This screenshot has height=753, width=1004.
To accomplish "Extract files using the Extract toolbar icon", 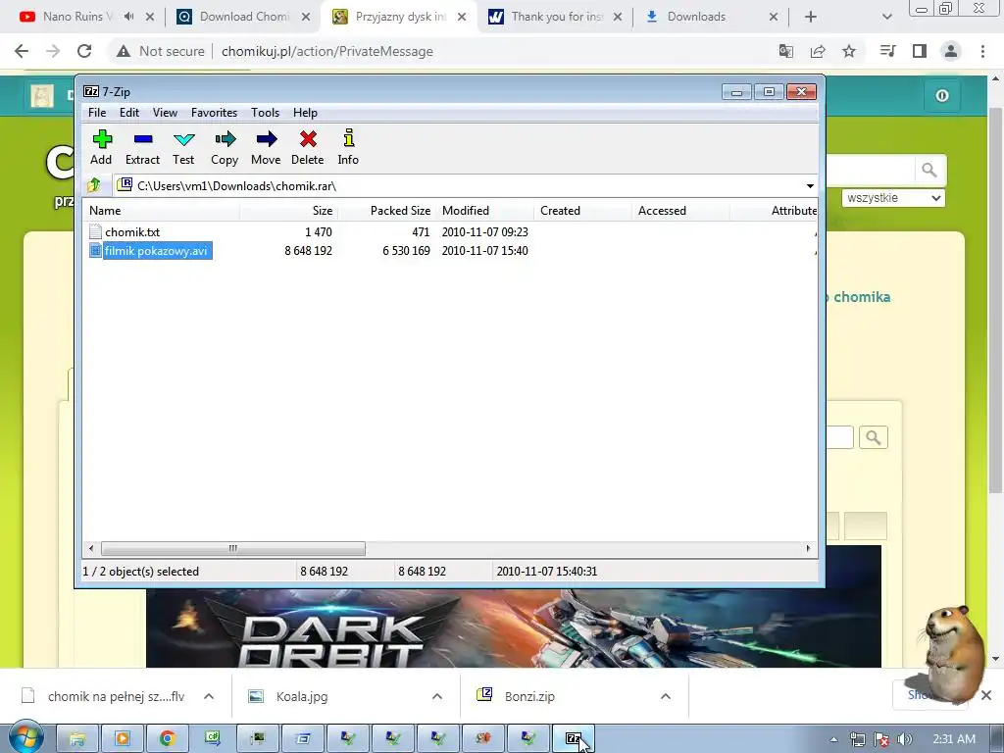I will 143,147.
